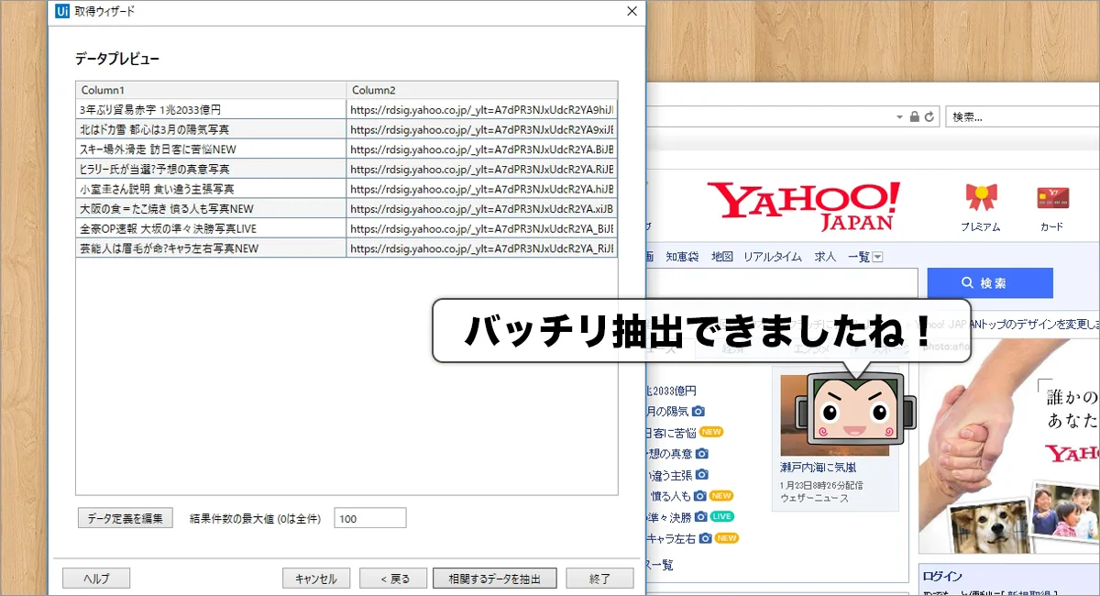This screenshot has height=596, width=1100.
Task: Click the green LIVE badge
Action: pyautogui.click(x=722, y=516)
